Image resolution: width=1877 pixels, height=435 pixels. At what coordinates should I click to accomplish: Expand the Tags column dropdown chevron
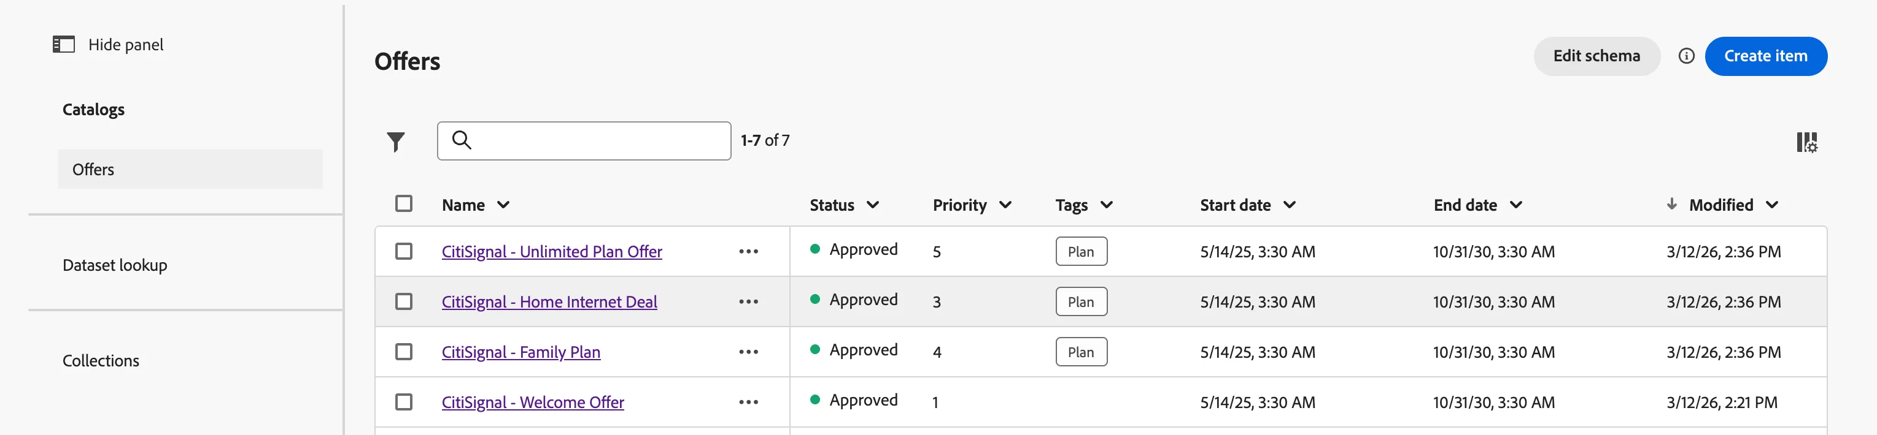point(1107,205)
